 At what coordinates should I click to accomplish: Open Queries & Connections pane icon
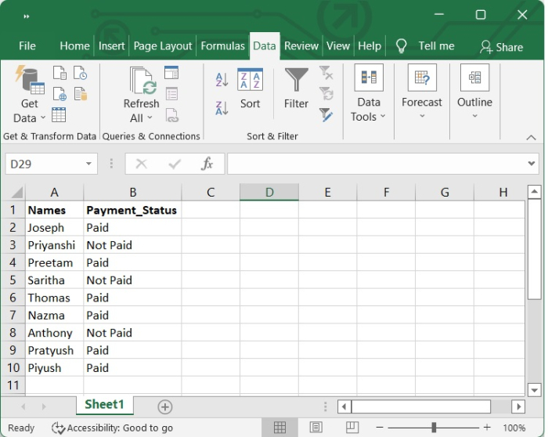pos(171,73)
